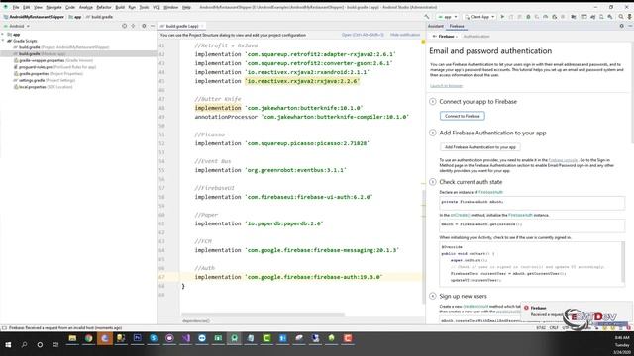
Task: Select proguard-rules.pro in the tree
Action: (x=55, y=67)
